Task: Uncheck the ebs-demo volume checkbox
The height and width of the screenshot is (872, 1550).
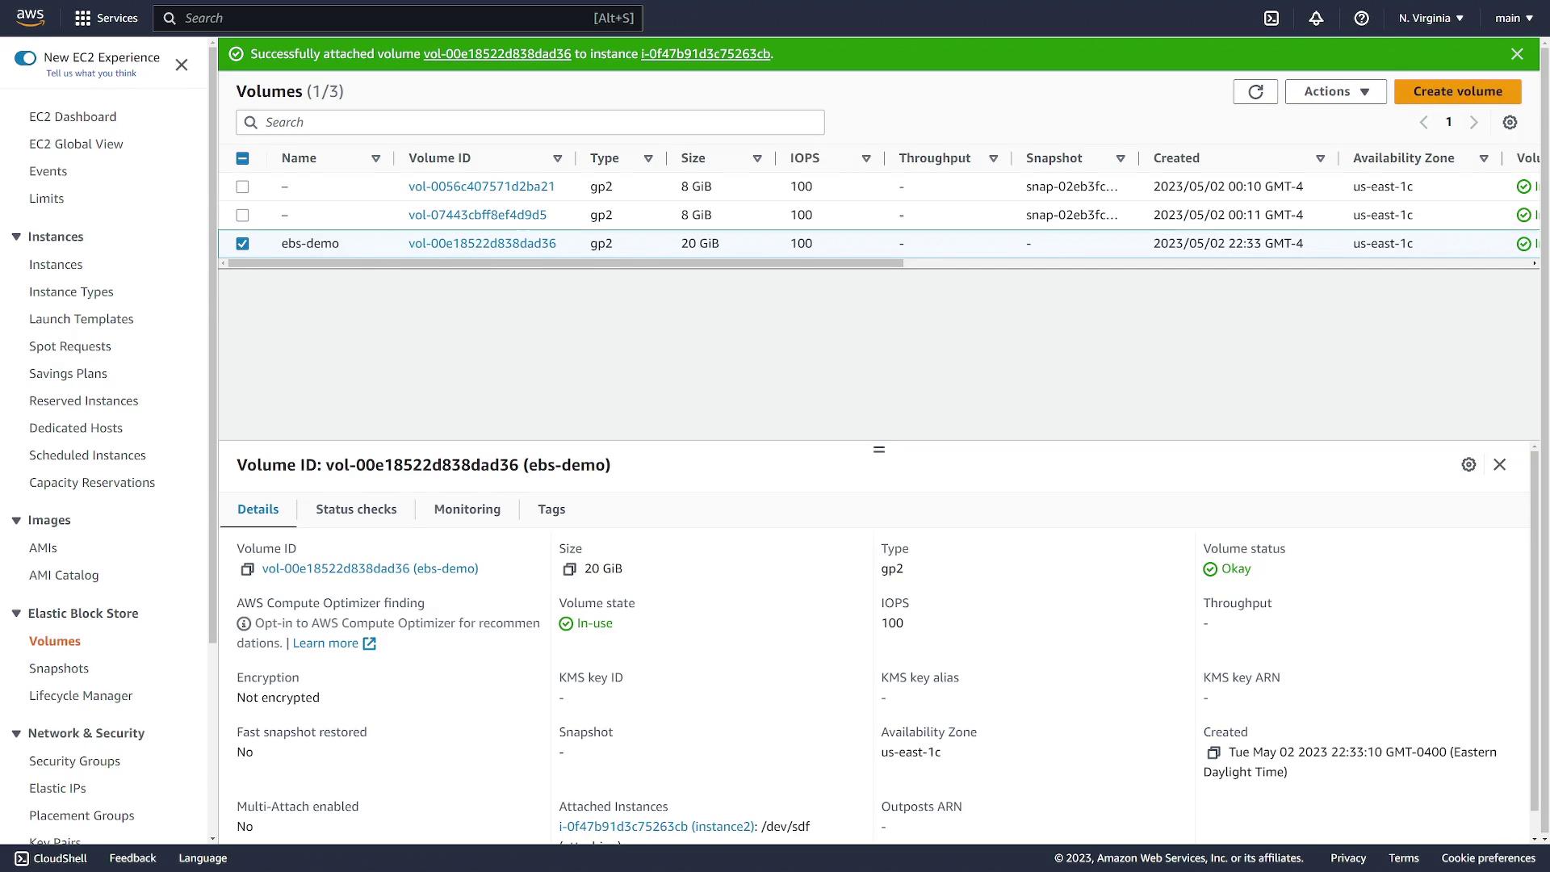Action: click(242, 243)
